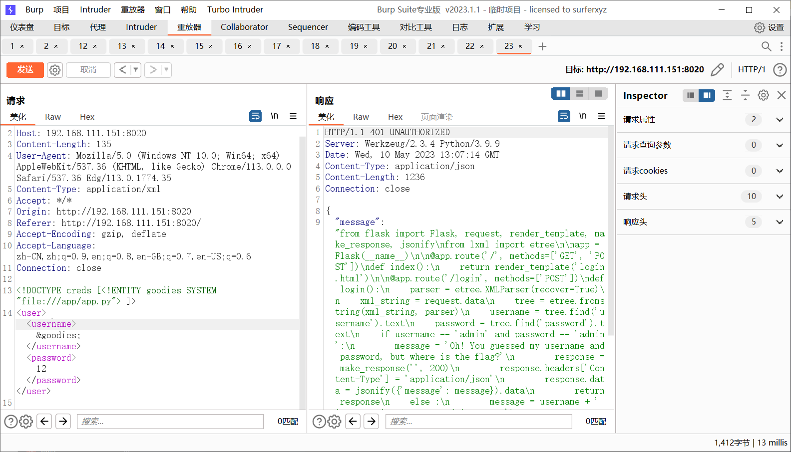This screenshot has width=791, height=452.
Task: Expand 请求查询参数 section chevron
Action: 780,145
